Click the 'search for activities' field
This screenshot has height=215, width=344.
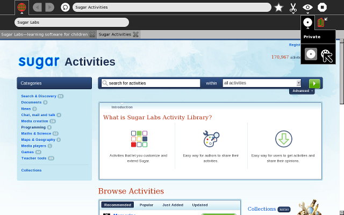152,83
